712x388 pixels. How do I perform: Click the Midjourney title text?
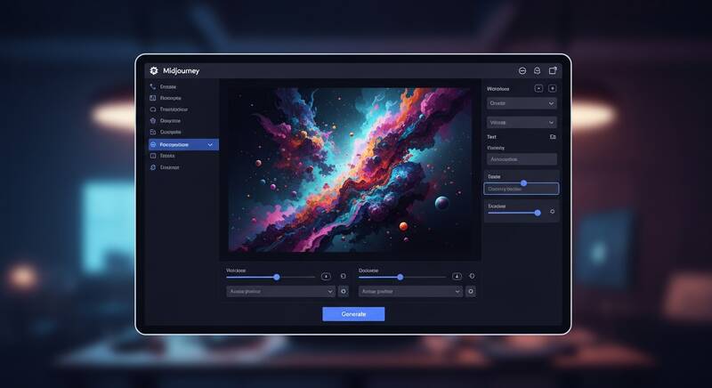181,71
